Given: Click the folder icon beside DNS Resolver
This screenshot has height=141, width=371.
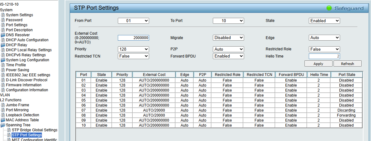Looking at the screenshot, I should (3, 35).
